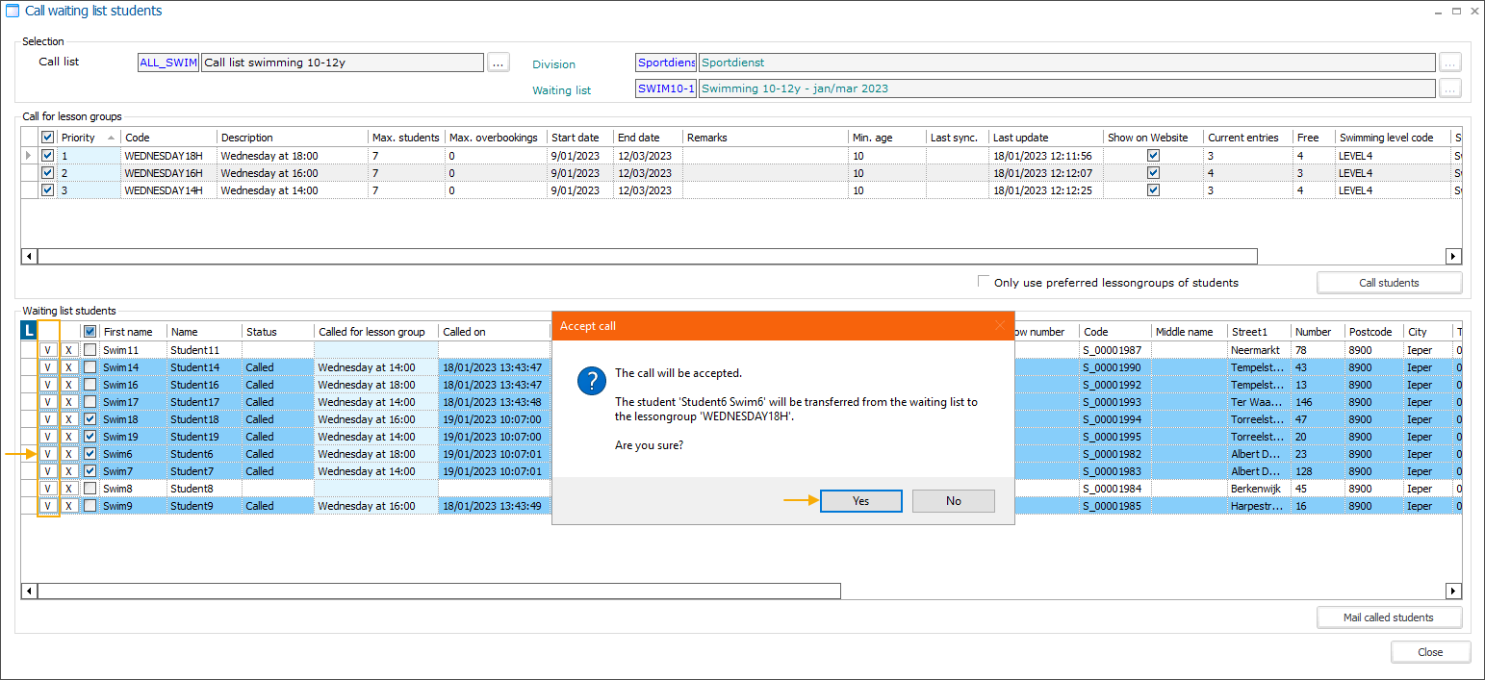
Task: Uncheck Swim18's row selection checkbox
Action: [x=89, y=419]
